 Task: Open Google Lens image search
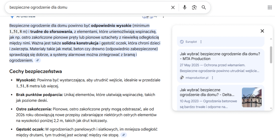tap(194, 8)
